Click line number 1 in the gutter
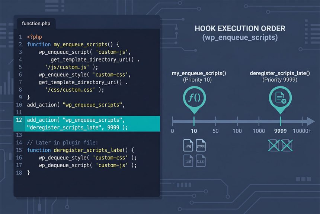 coord(20,37)
